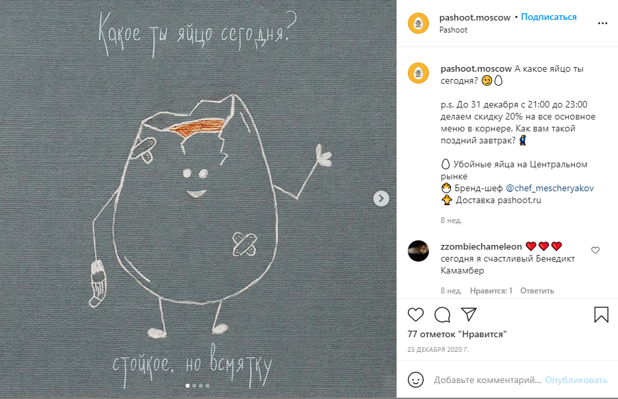Open pashoot.moscow username in post header
618x399 pixels.
click(475, 17)
